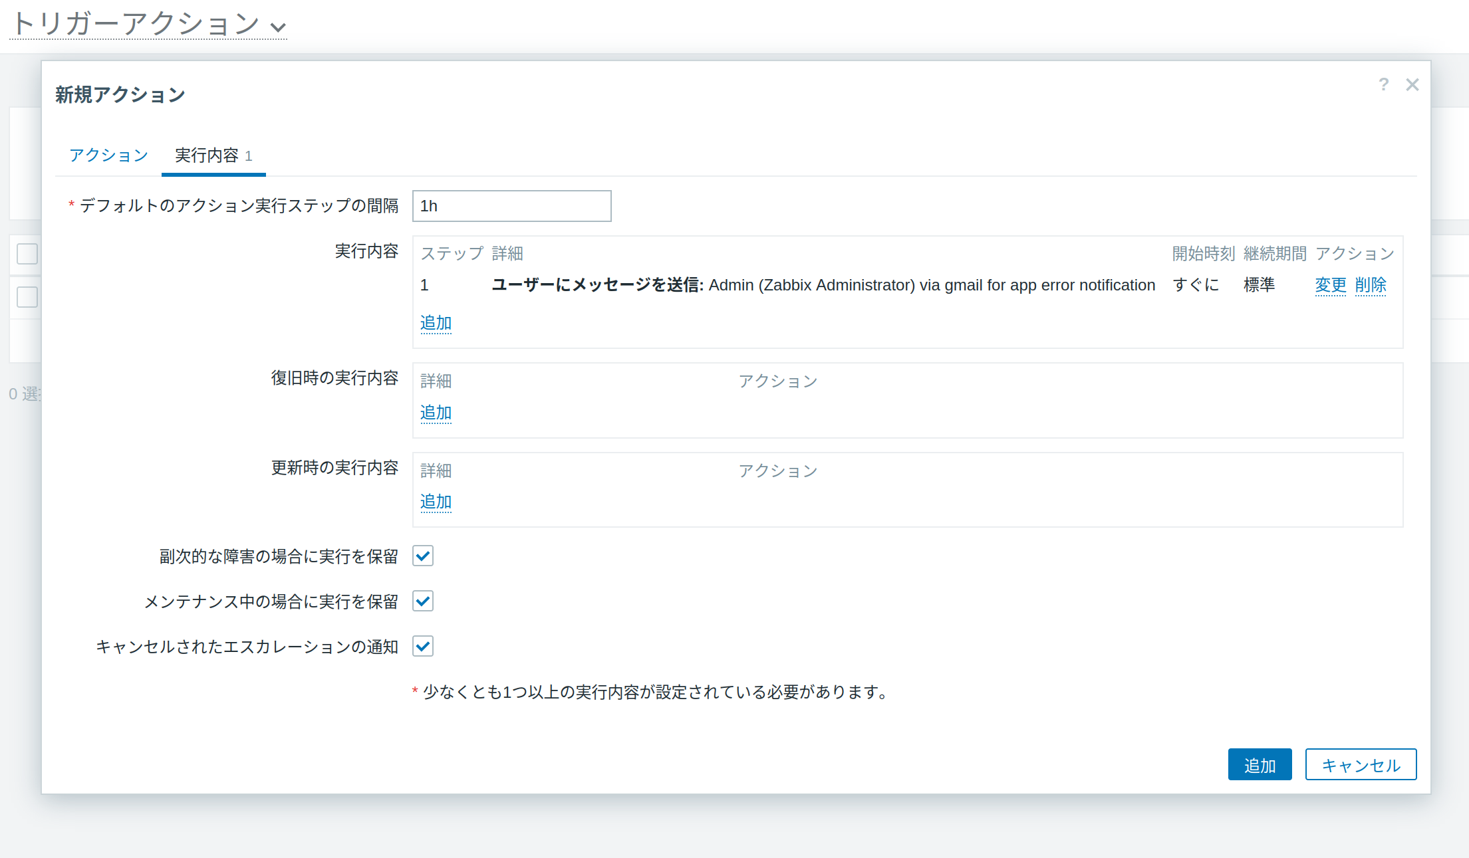Screen dimensions: 1469x858
Task: Click 削除 to remove step 1
Action: click(1371, 285)
